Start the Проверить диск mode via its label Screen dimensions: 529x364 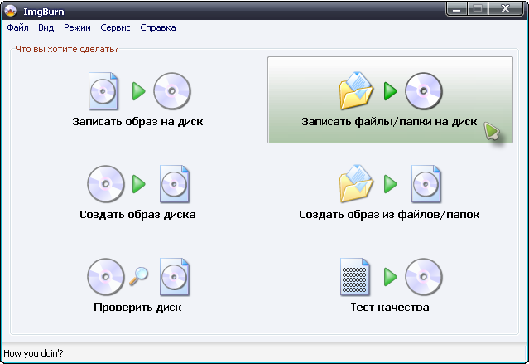[x=137, y=308]
